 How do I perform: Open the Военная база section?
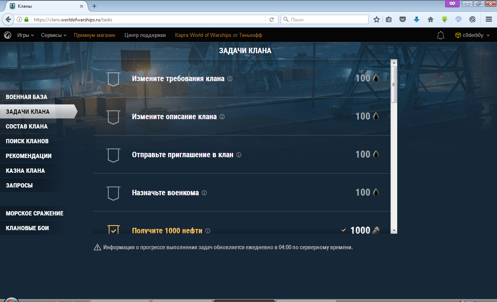[x=26, y=97]
